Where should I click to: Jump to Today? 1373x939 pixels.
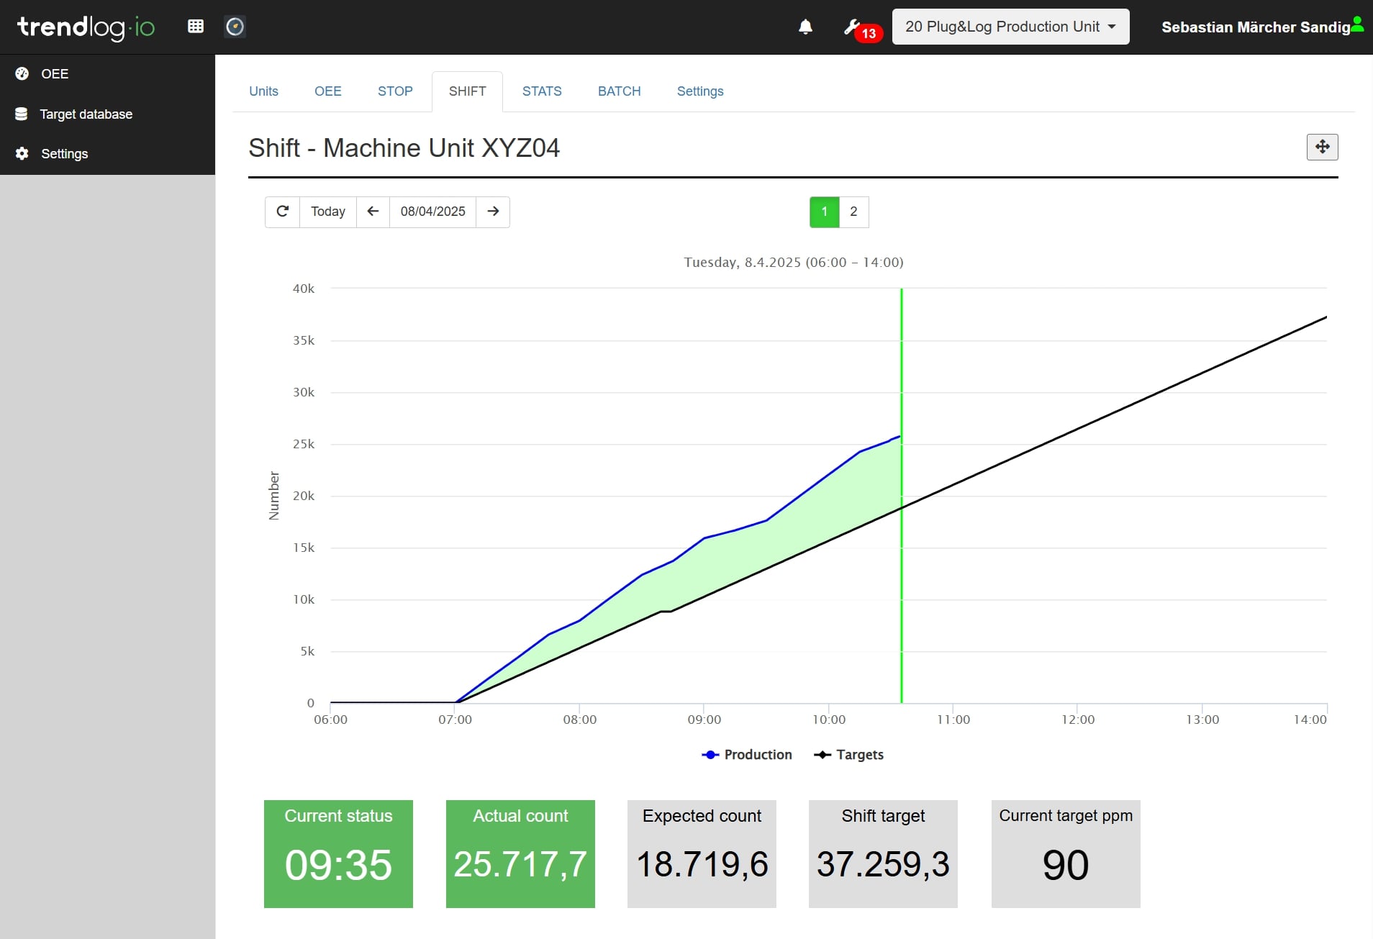328,212
